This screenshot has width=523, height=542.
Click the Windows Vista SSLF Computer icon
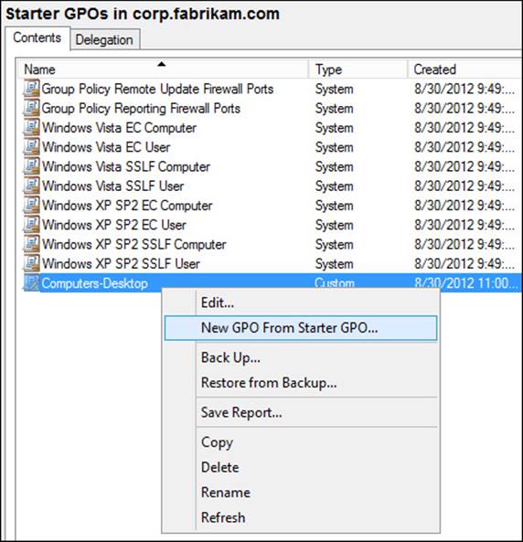coord(31,166)
